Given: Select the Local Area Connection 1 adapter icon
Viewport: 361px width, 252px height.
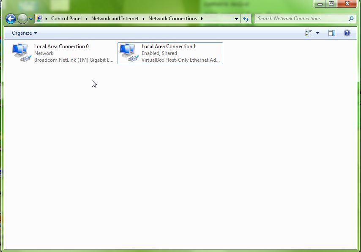Looking at the screenshot, I should [127, 53].
